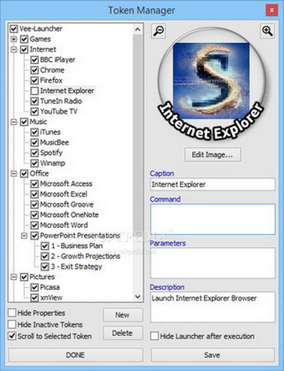
Task: Select the 1 - Business Plan item
Action: 77,246
